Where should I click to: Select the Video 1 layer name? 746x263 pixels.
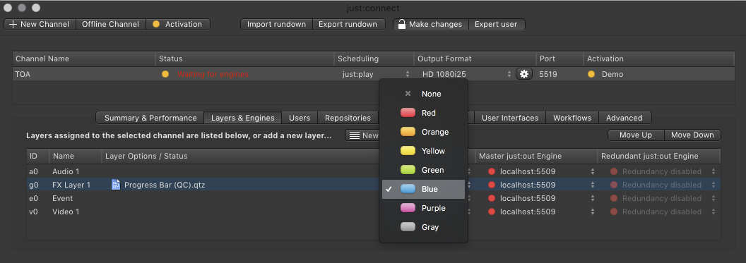tap(66, 212)
